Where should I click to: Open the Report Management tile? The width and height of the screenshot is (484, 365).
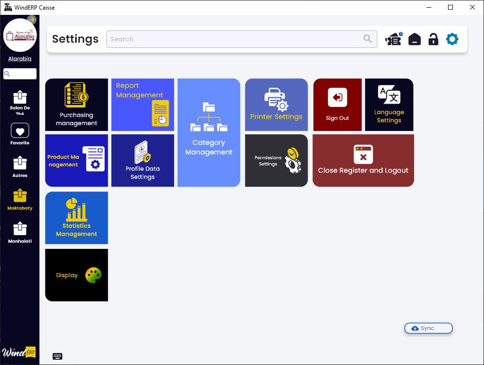coord(143,105)
